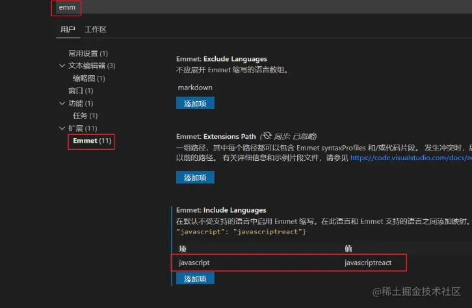Viewport: 472px width, 308px height.
Task: Click the 同步: 已忽略 label
Action: click(x=295, y=137)
